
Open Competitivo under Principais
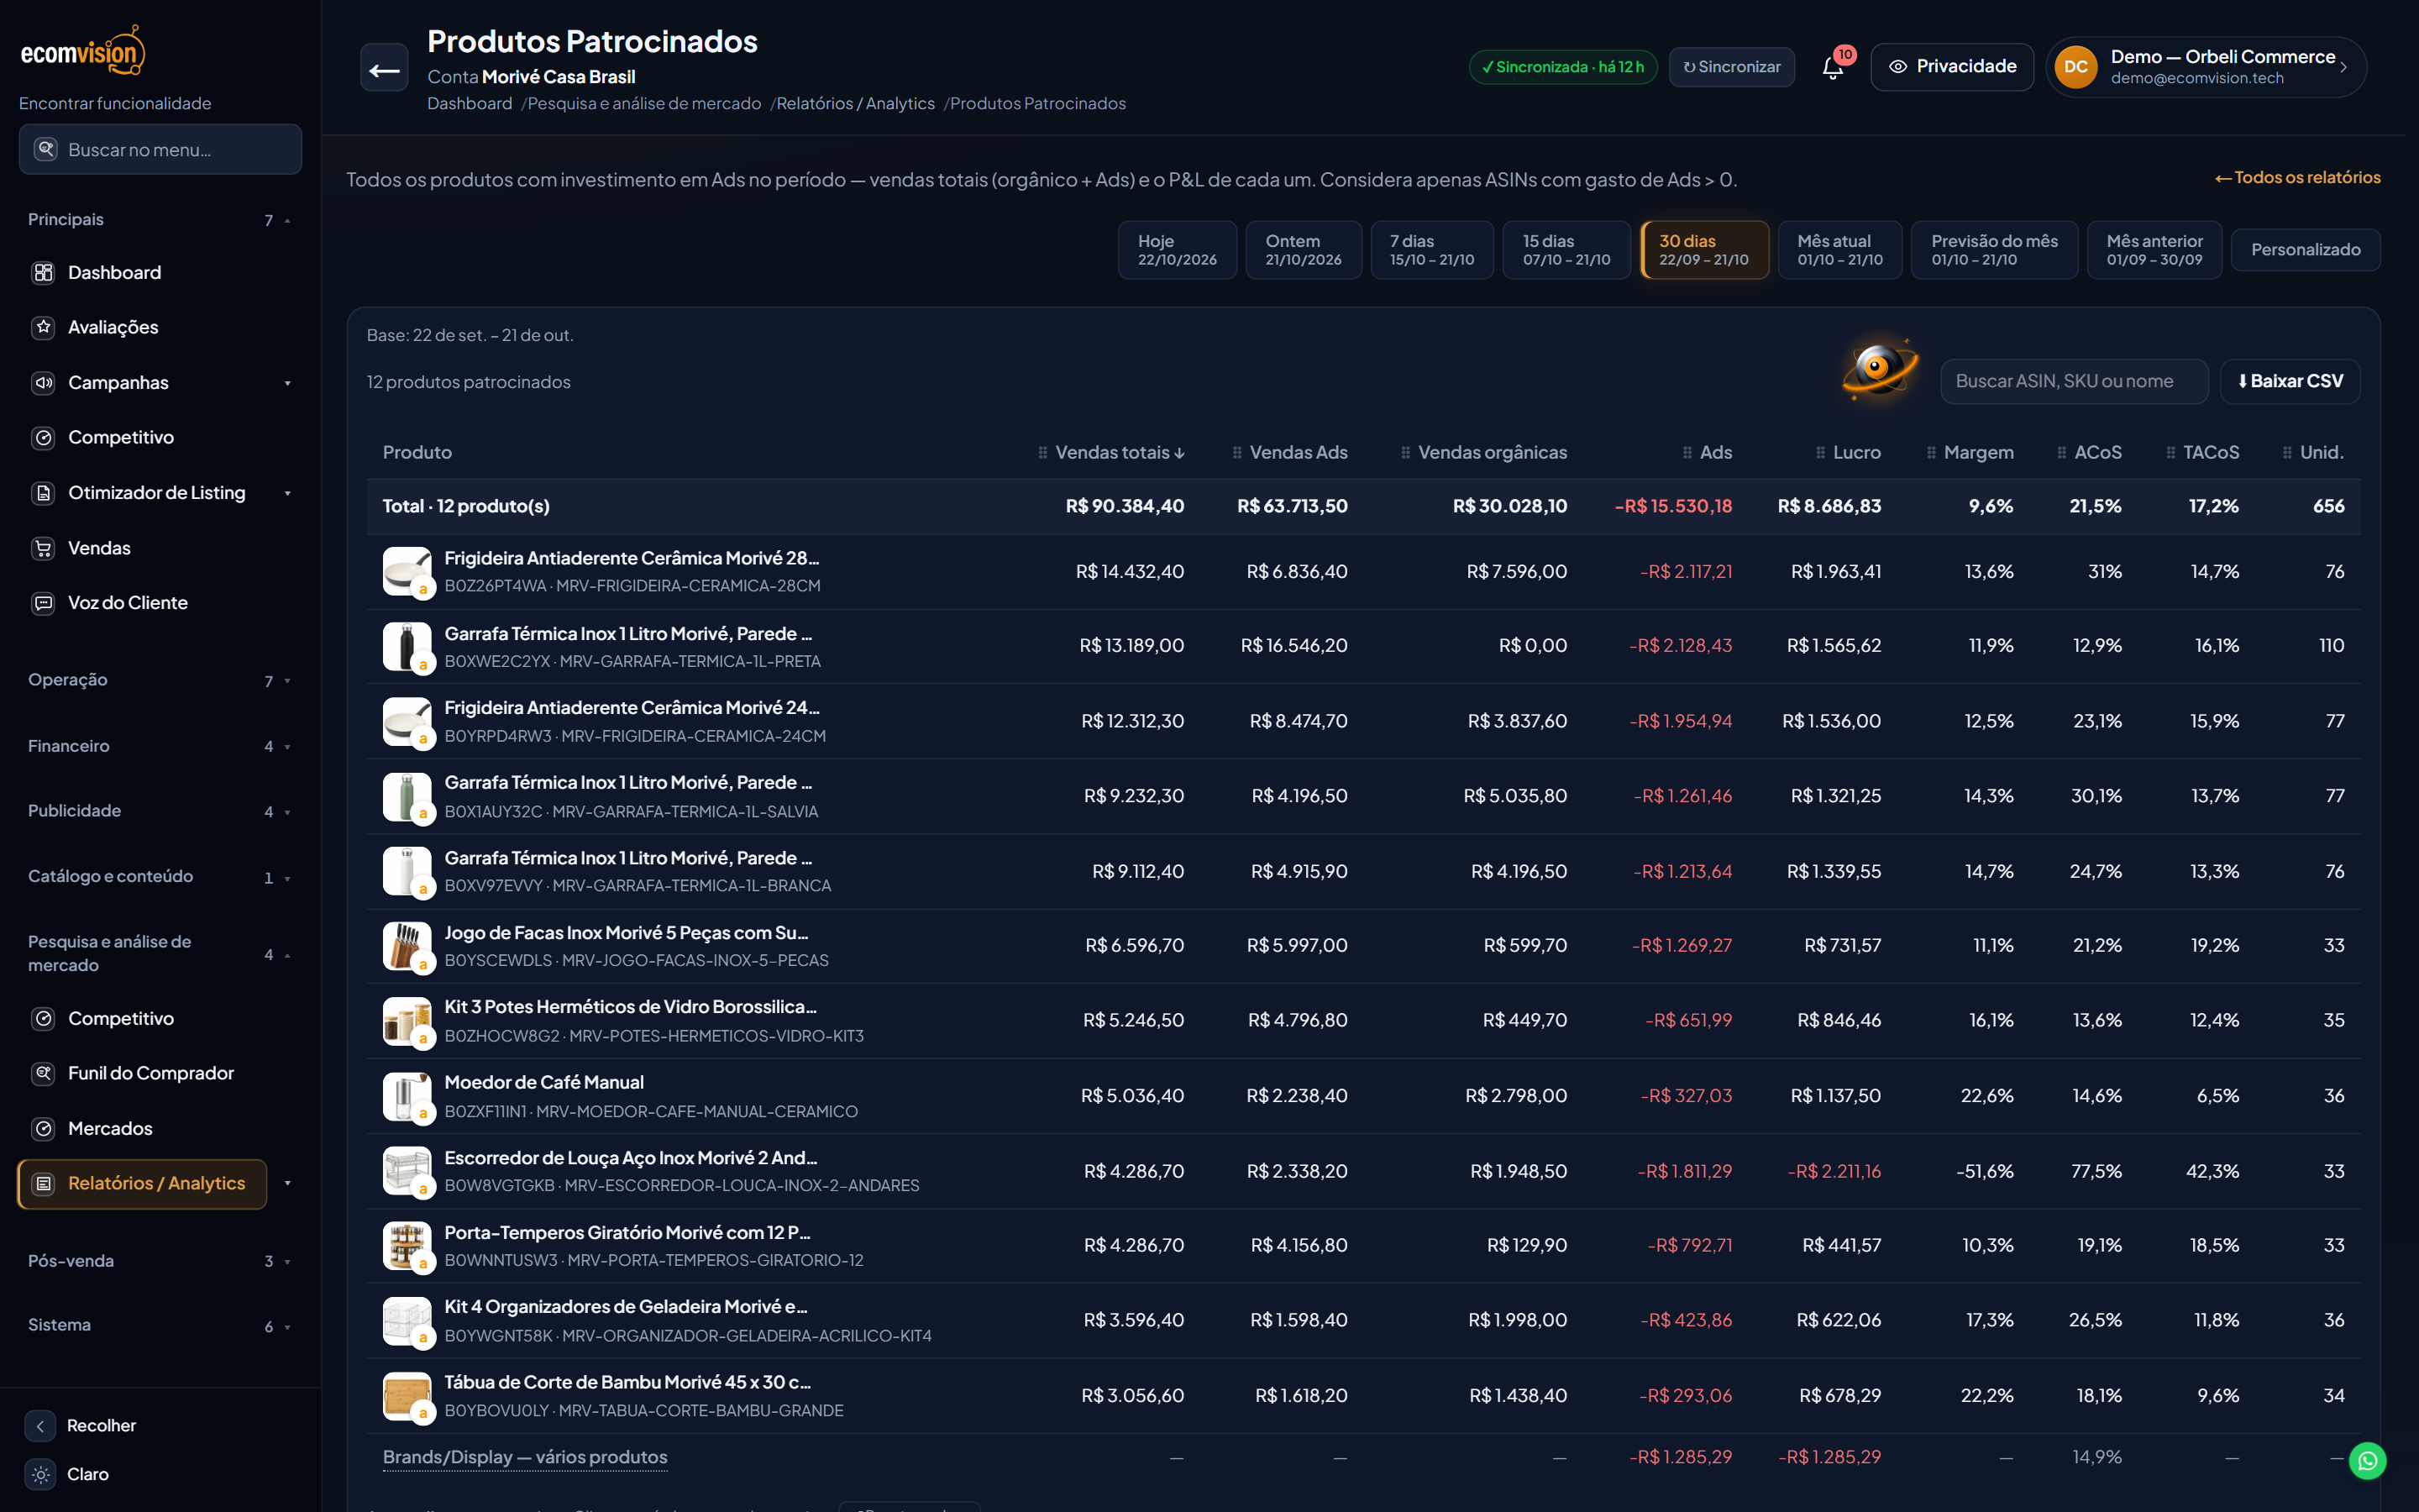click(x=120, y=437)
